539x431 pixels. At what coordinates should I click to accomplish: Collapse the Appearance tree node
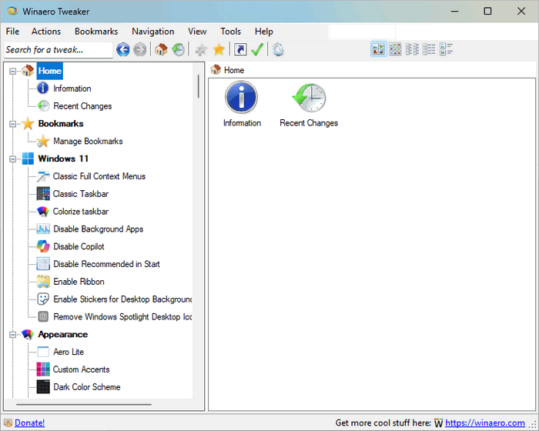pos(13,335)
